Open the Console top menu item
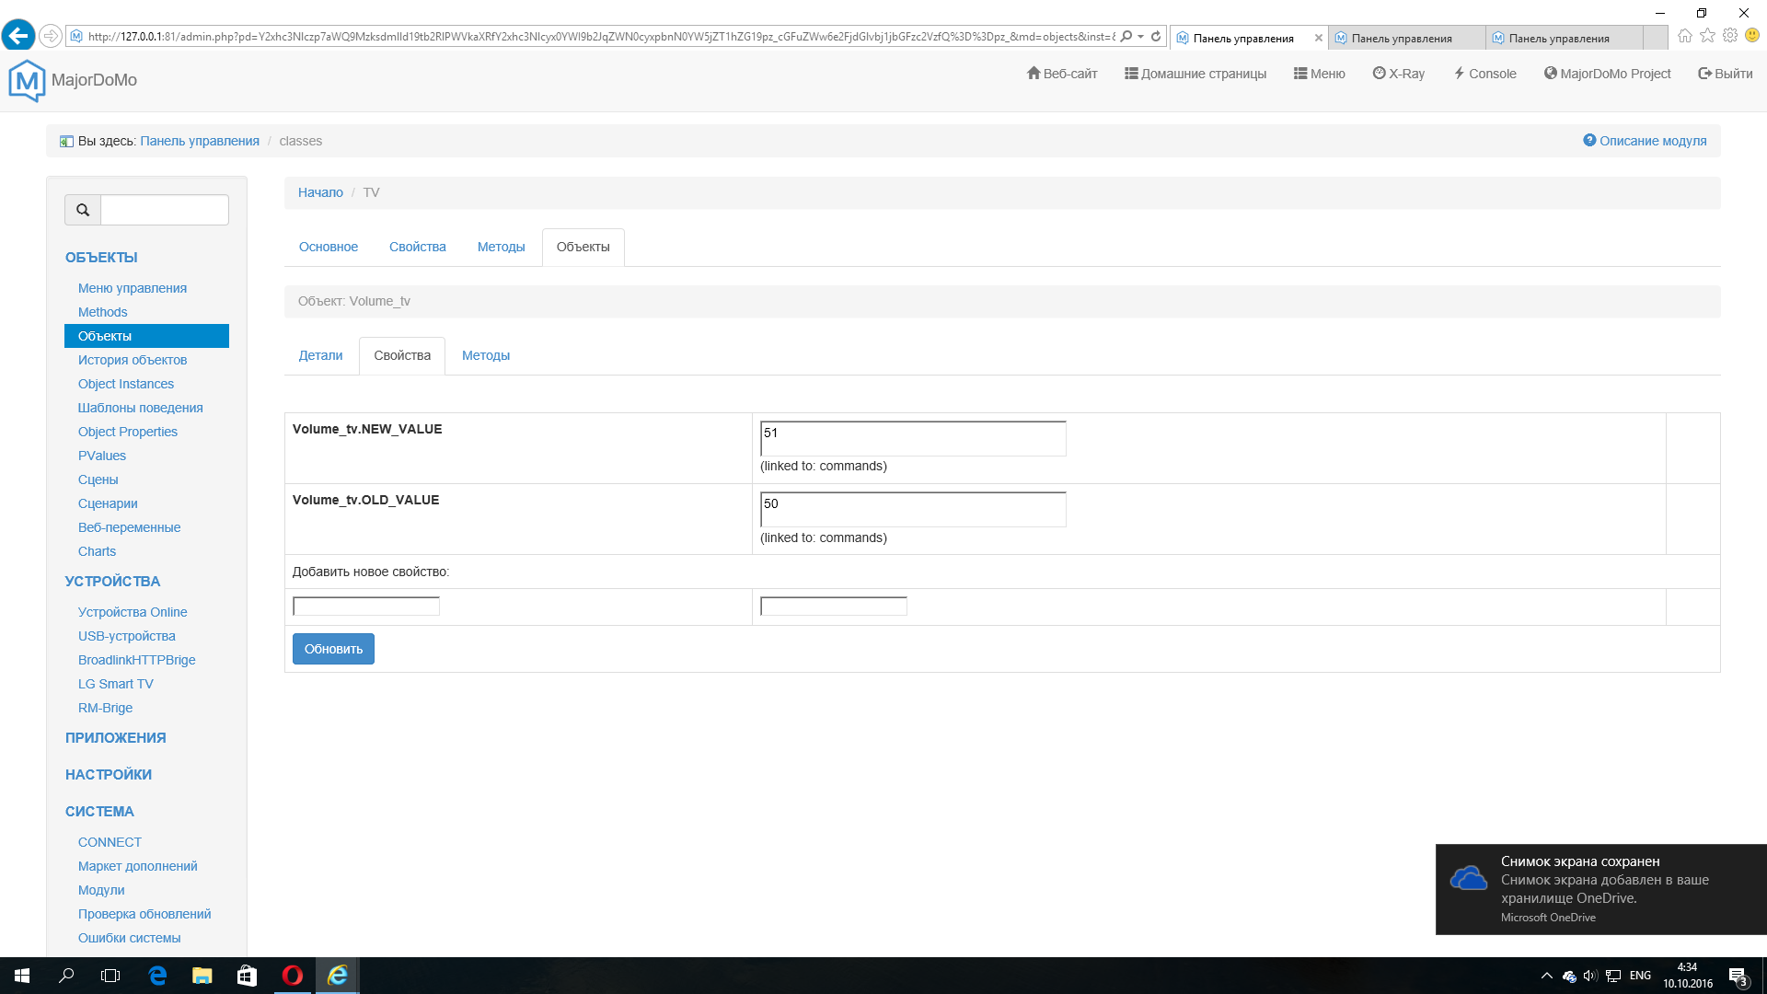This screenshot has width=1767, height=994. 1484,74
